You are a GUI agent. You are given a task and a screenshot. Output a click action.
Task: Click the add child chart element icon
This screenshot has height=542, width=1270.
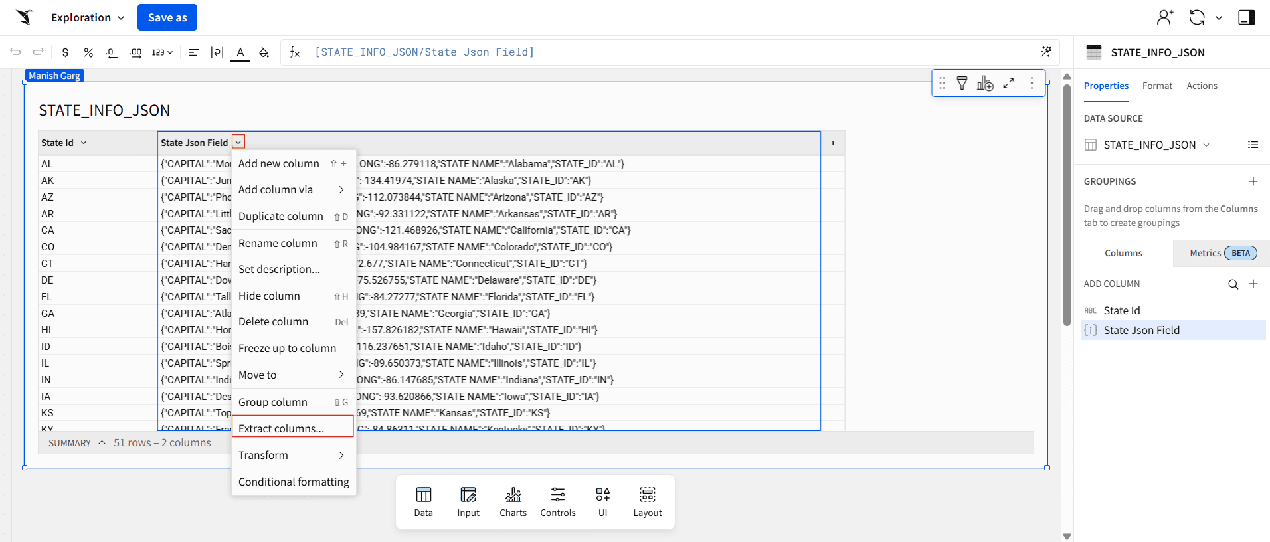985,83
